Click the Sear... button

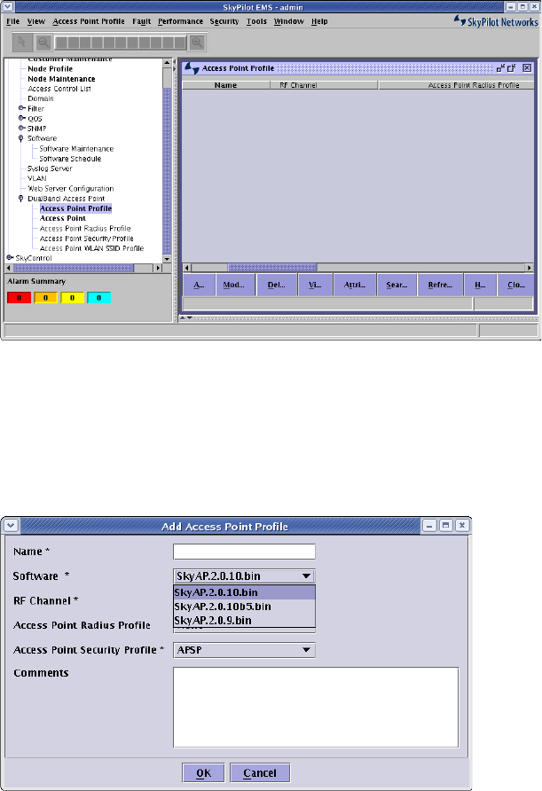(x=397, y=285)
